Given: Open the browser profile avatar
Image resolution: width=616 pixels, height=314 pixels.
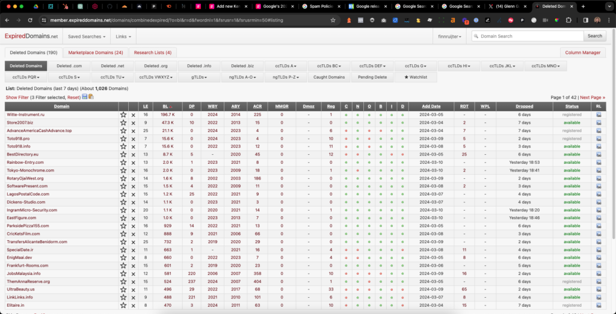Looking at the screenshot, I should point(597,20).
